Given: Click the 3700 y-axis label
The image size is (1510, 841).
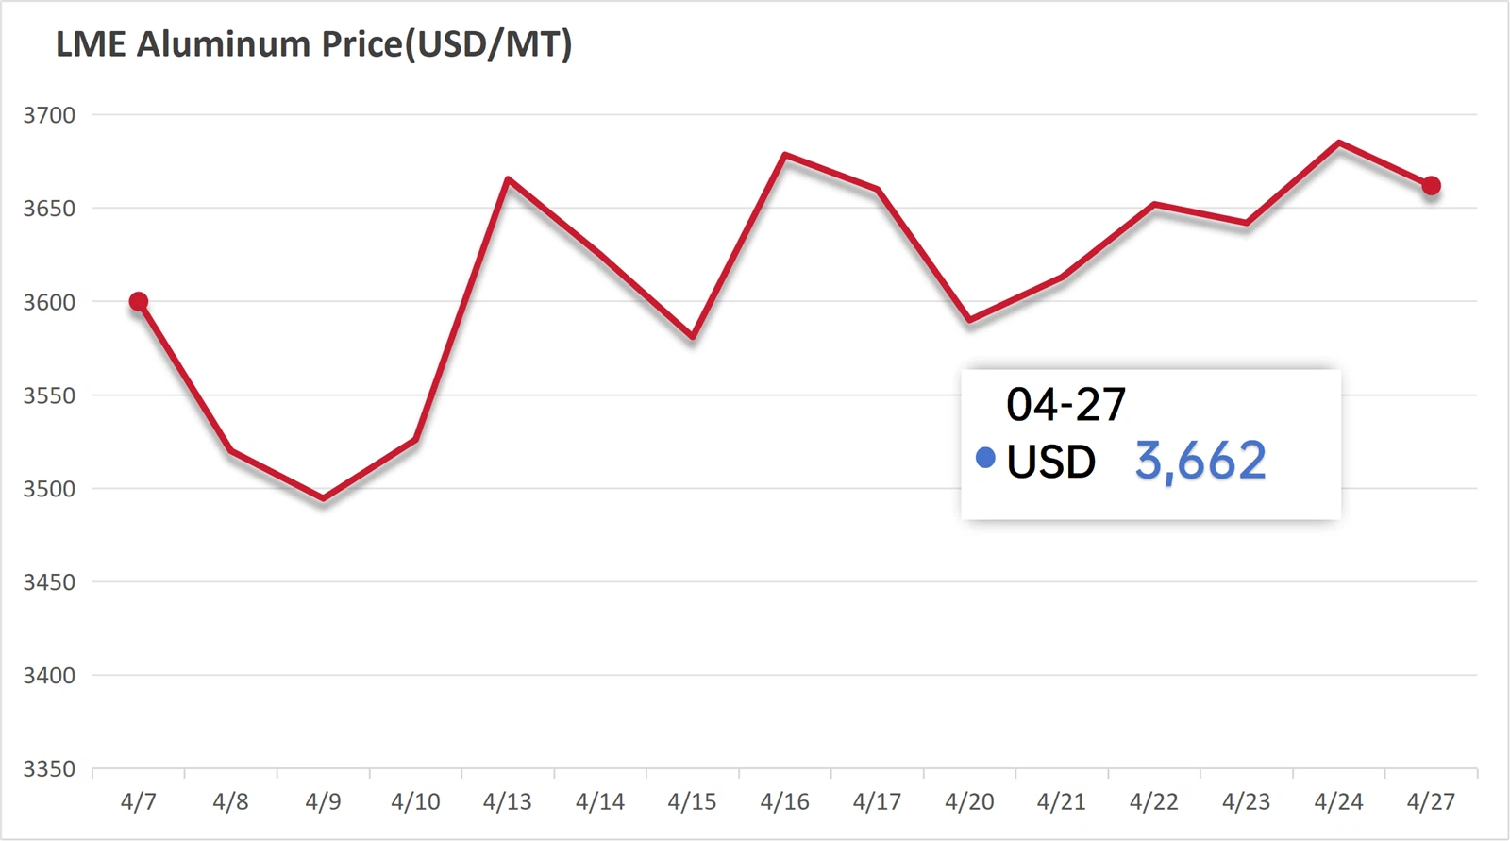Looking at the screenshot, I should [49, 115].
